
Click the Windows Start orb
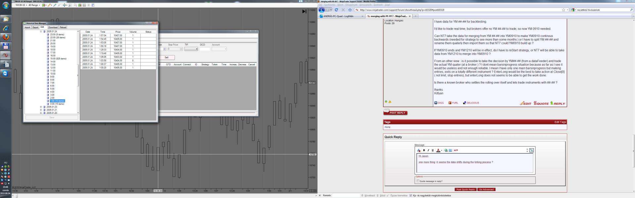pyautogui.click(x=6, y=6)
